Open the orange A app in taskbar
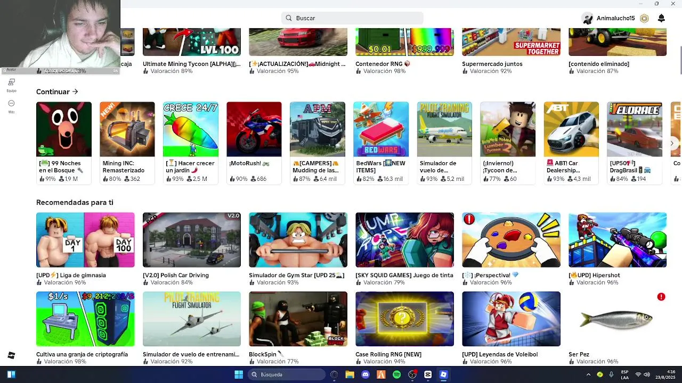 click(381, 374)
